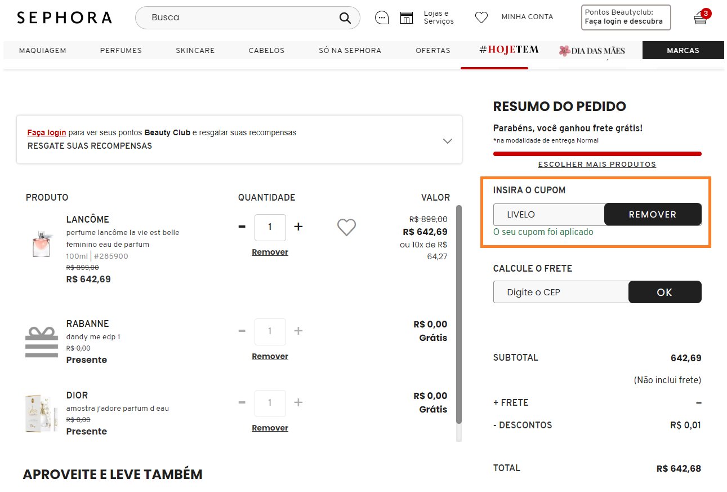Click the total value R$ 642,68
727x492 pixels.
pos(679,468)
